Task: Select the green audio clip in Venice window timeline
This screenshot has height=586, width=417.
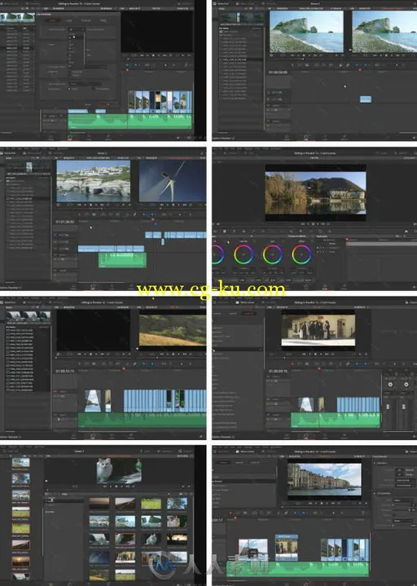Action: point(298,568)
